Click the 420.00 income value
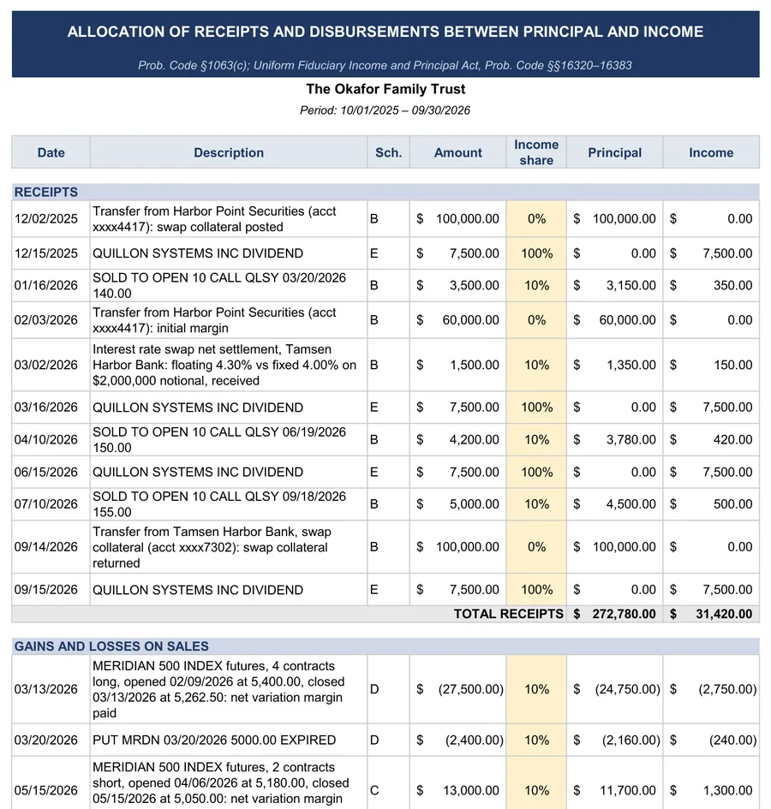 [x=732, y=439]
